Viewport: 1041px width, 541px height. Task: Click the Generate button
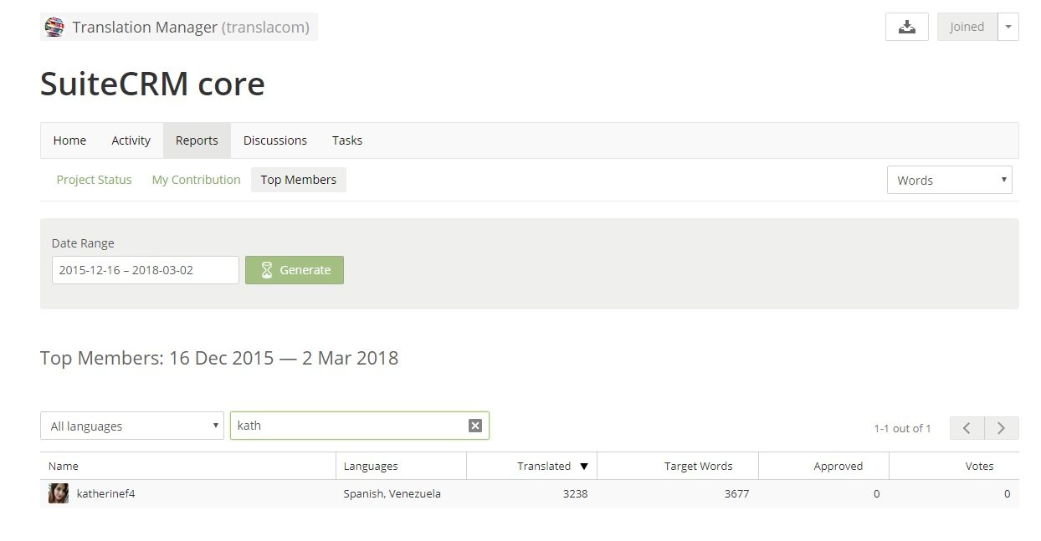pos(295,270)
